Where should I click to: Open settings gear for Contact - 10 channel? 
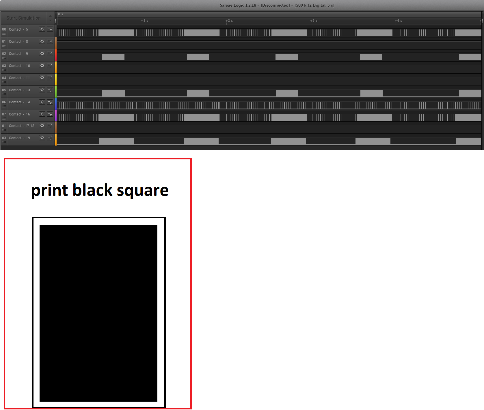tap(42, 66)
